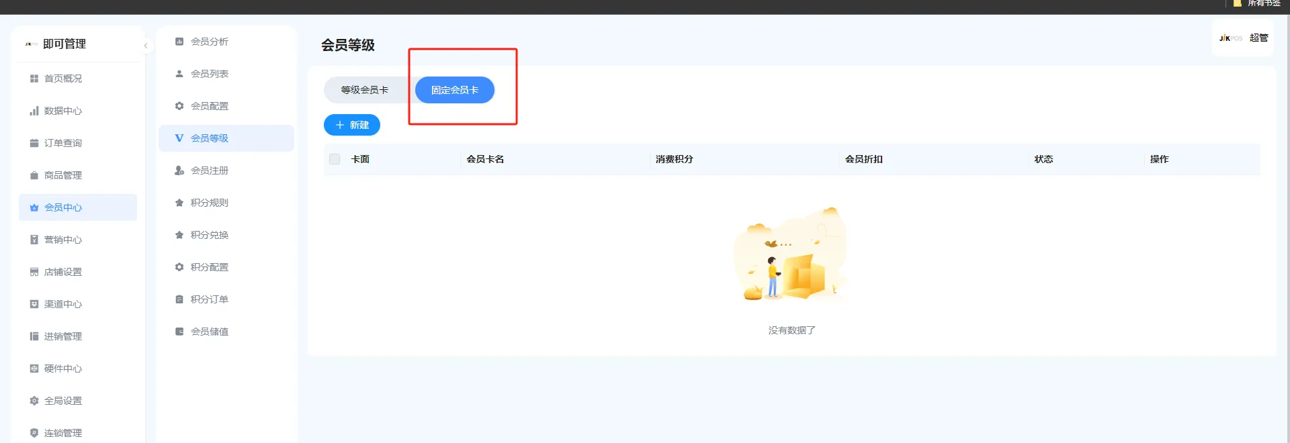The height and width of the screenshot is (443, 1290).
Task: Go to 营销中心 in the sidebar
Action: tap(62, 240)
